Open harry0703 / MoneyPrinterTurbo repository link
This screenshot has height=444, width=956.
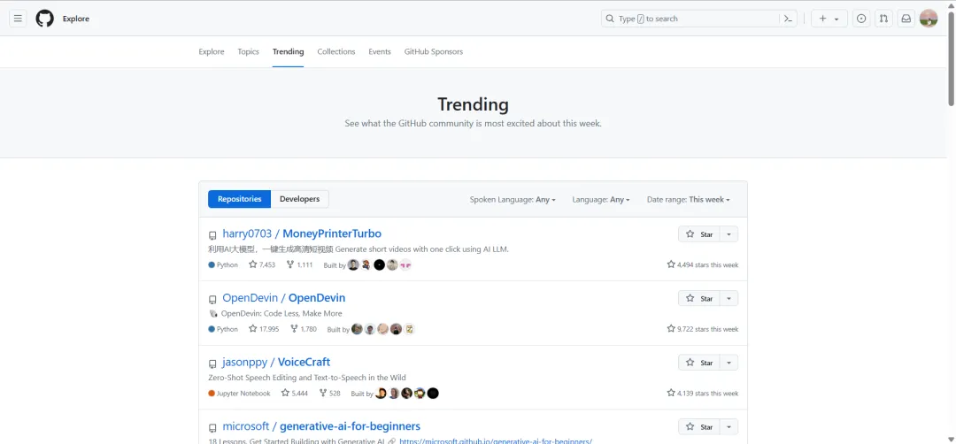click(x=302, y=233)
